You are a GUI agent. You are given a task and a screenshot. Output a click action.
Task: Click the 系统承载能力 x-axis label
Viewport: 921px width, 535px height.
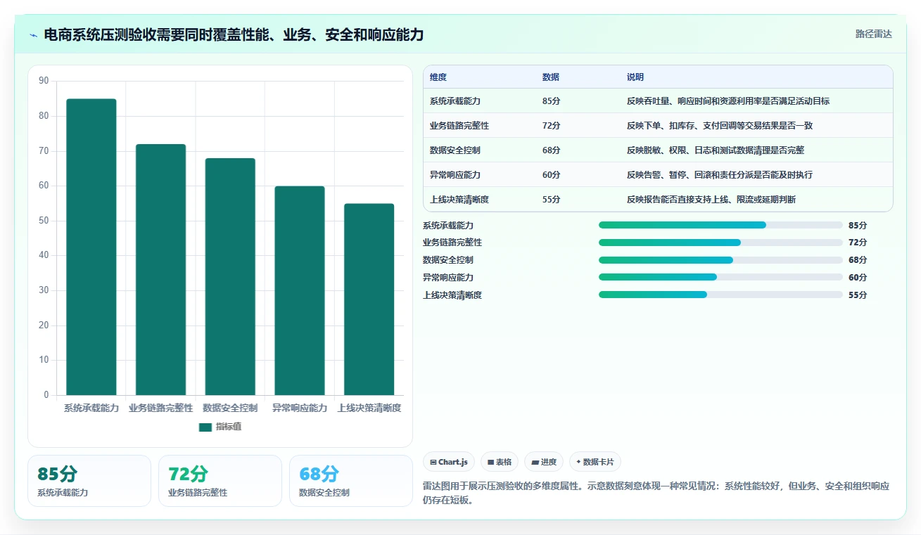pos(91,408)
